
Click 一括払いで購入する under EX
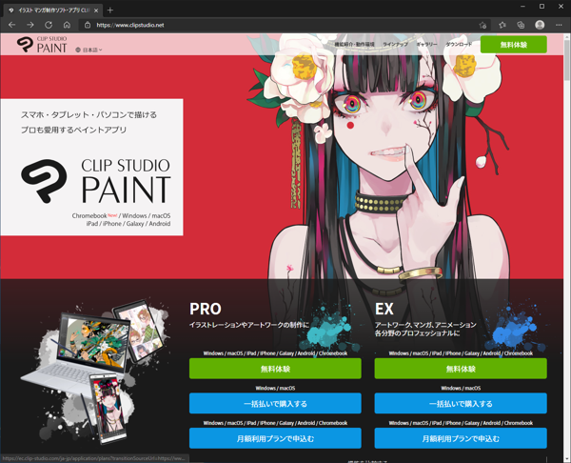[461, 403]
